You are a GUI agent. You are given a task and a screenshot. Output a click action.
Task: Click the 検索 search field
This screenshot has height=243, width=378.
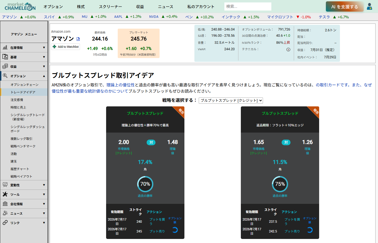(x=248, y=6)
